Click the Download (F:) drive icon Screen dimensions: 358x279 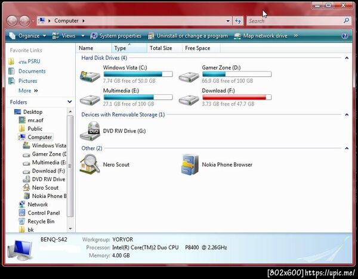coord(189,100)
